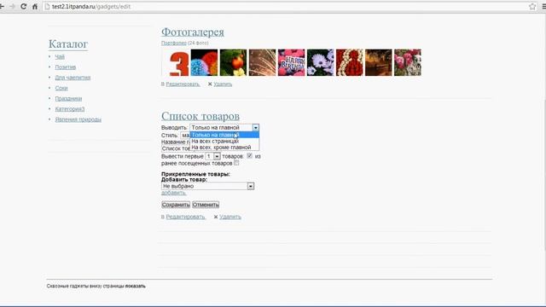Open the browser menu icon

tap(543, 6)
